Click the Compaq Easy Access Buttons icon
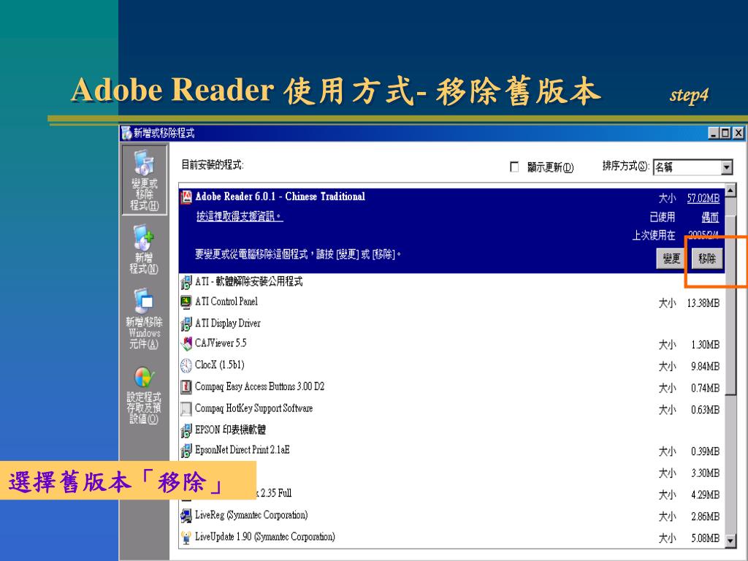 186,387
